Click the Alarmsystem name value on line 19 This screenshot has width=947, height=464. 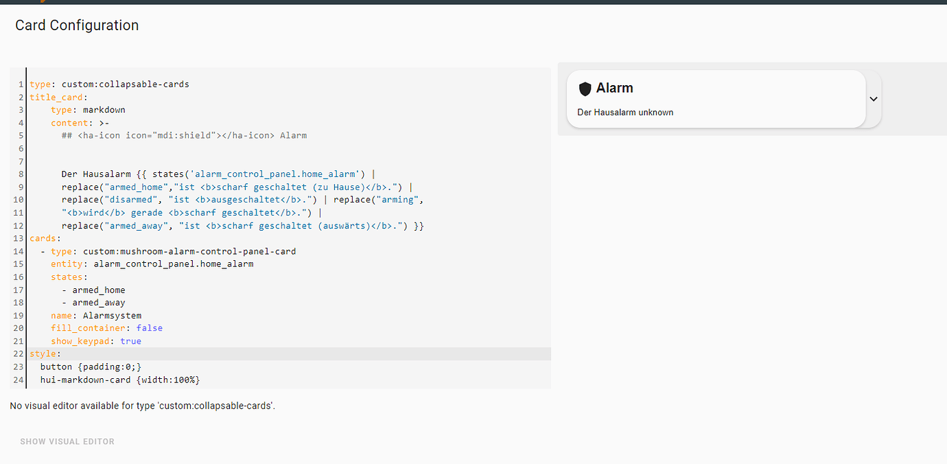111,315
